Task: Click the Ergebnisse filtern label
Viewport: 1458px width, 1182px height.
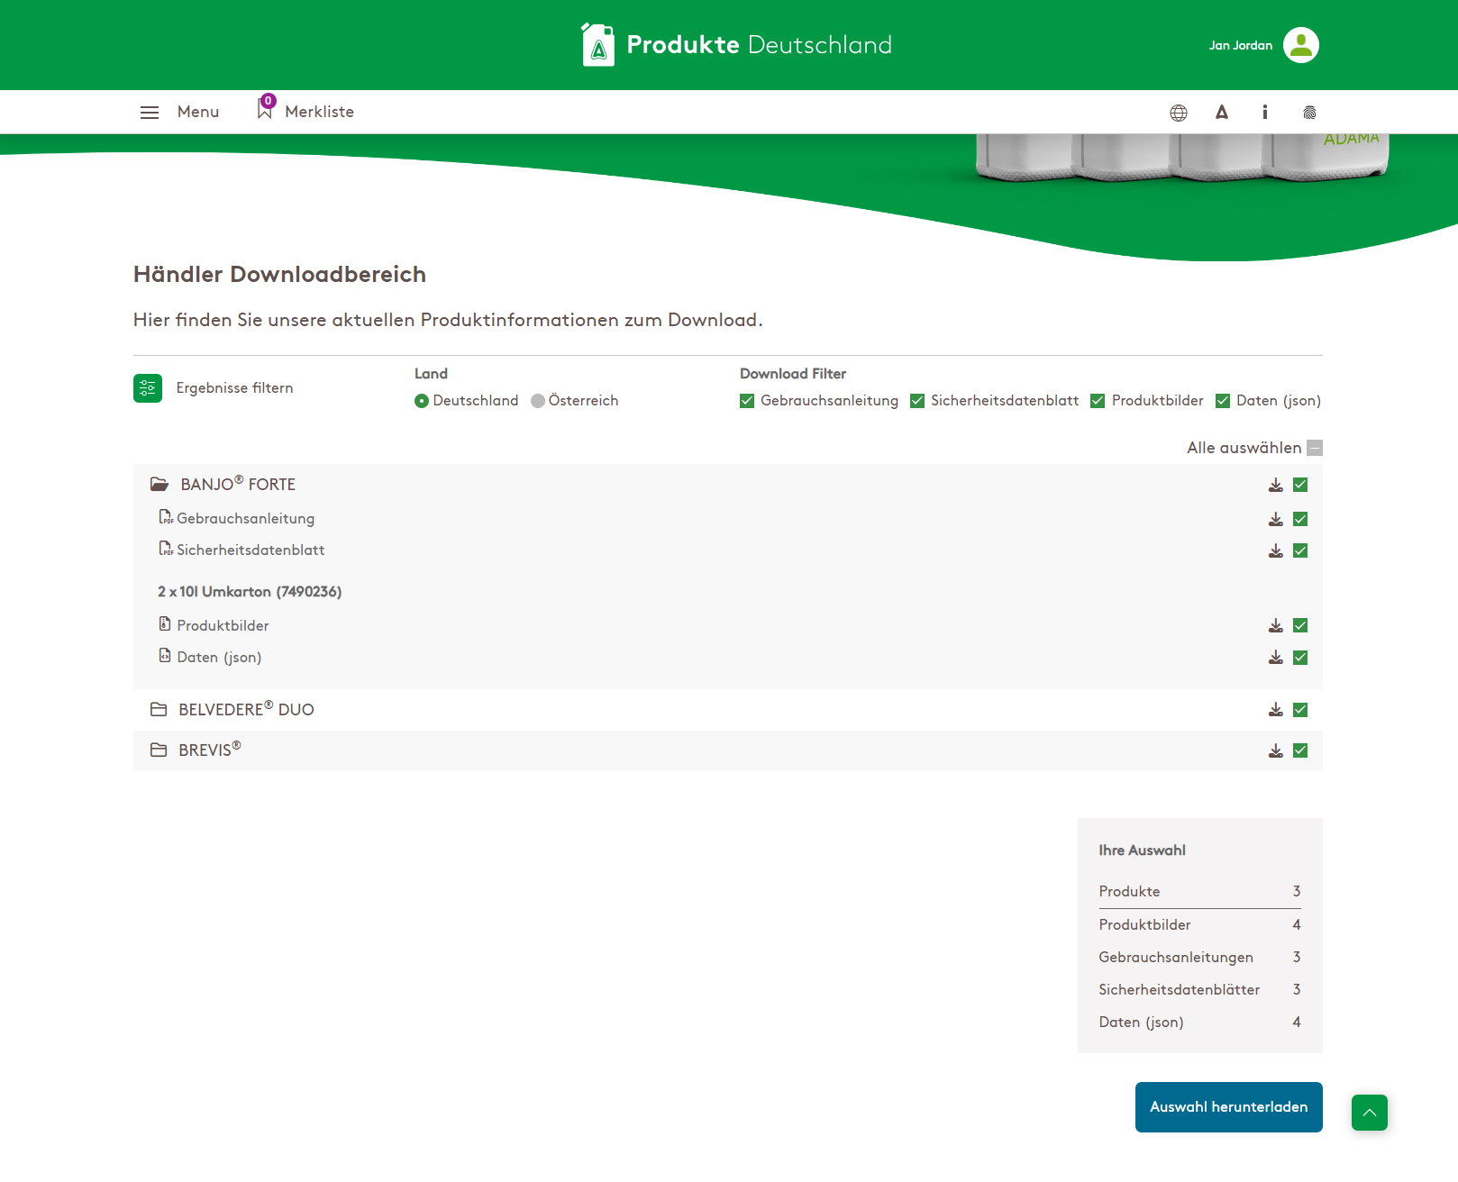Action: [x=235, y=388]
